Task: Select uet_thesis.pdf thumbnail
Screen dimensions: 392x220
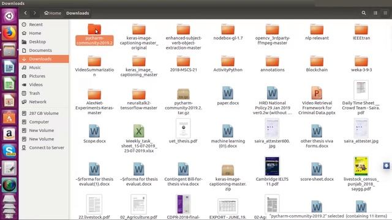Action: 183,128
